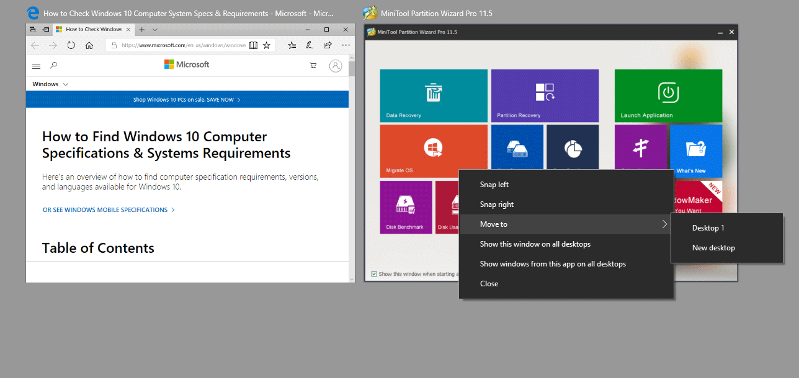Click the Share icon in Edge
Viewport: 799px width, 378px height.
click(x=328, y=45)
